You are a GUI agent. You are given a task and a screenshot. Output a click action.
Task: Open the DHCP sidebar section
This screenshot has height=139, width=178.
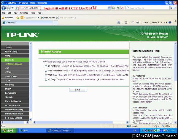pyautogui.click(x=15, y=89)
